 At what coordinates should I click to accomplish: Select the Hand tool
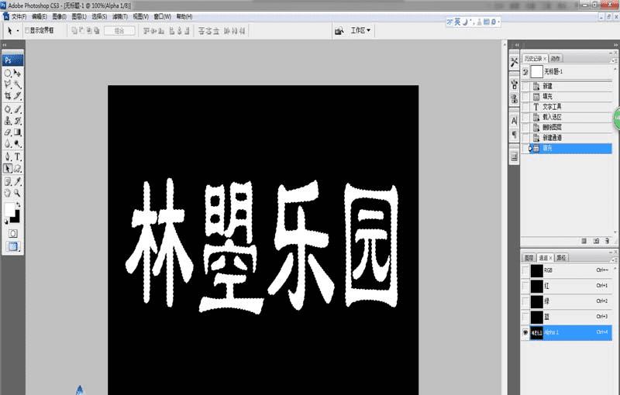[x=8, y=193]
